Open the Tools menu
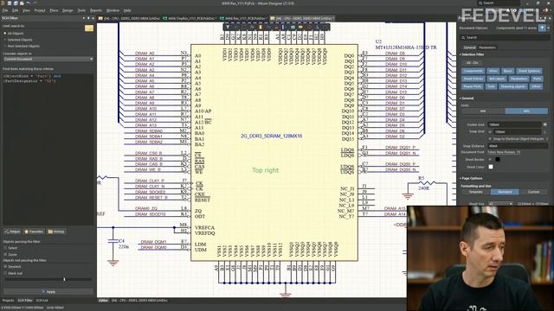Screen dimensions: 554x311 pos(81,10)
